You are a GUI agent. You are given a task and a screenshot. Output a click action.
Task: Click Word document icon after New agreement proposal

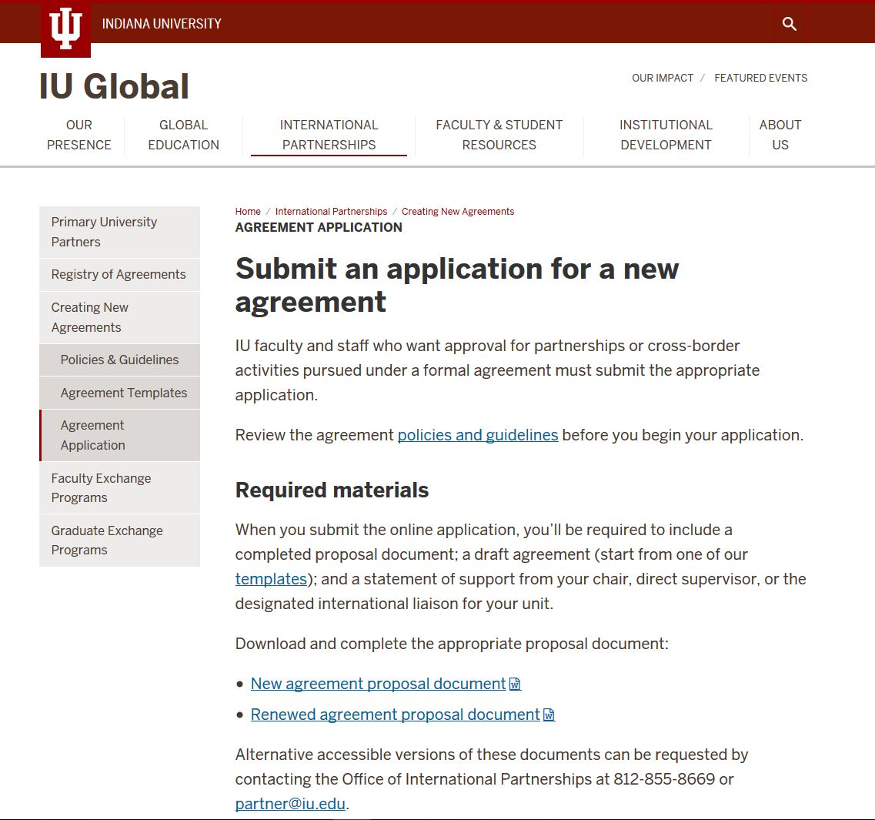[516, 684]
